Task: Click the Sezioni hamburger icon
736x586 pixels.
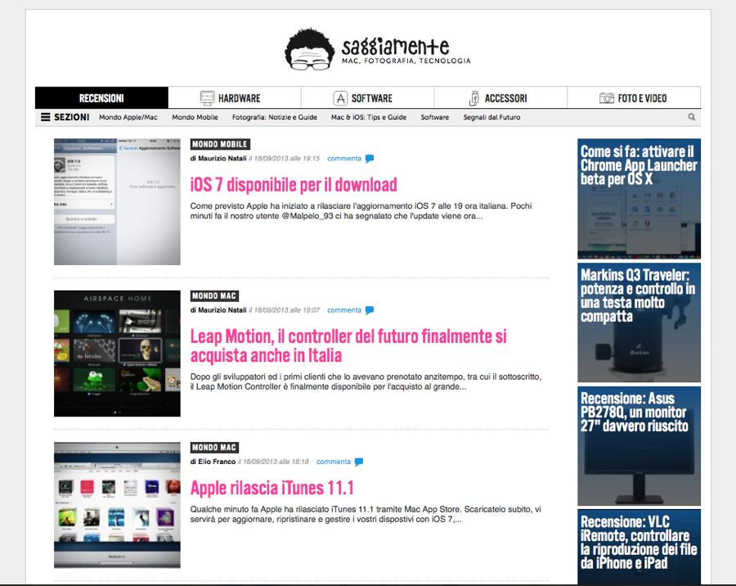Action: pos(46,117)
